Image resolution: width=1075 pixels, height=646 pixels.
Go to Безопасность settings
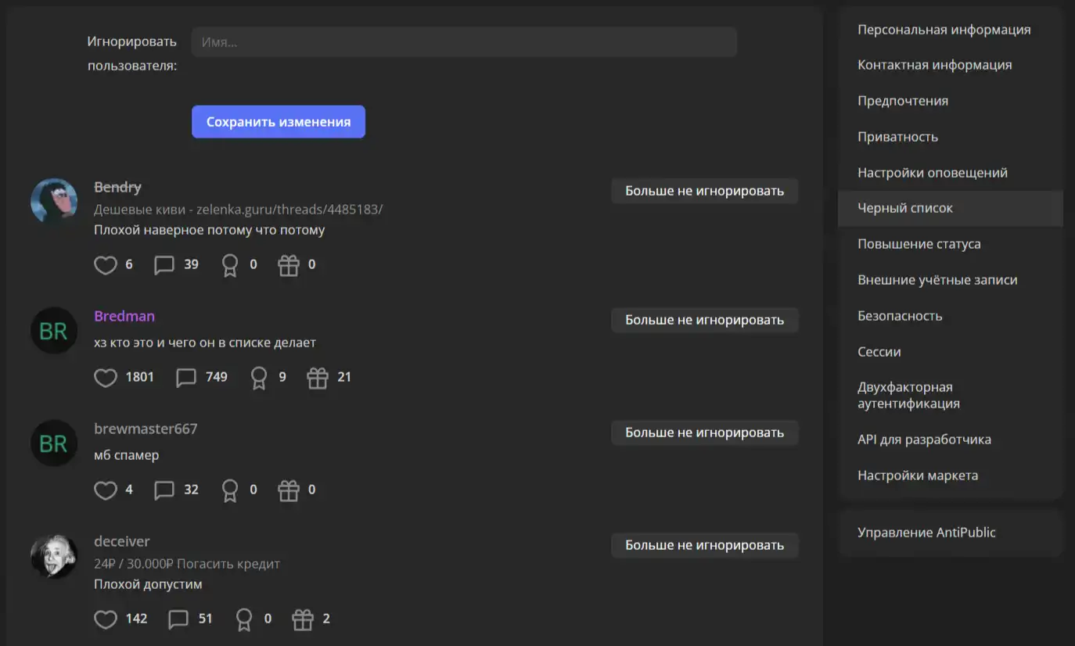pyautogui.click(x=900, y=316)
